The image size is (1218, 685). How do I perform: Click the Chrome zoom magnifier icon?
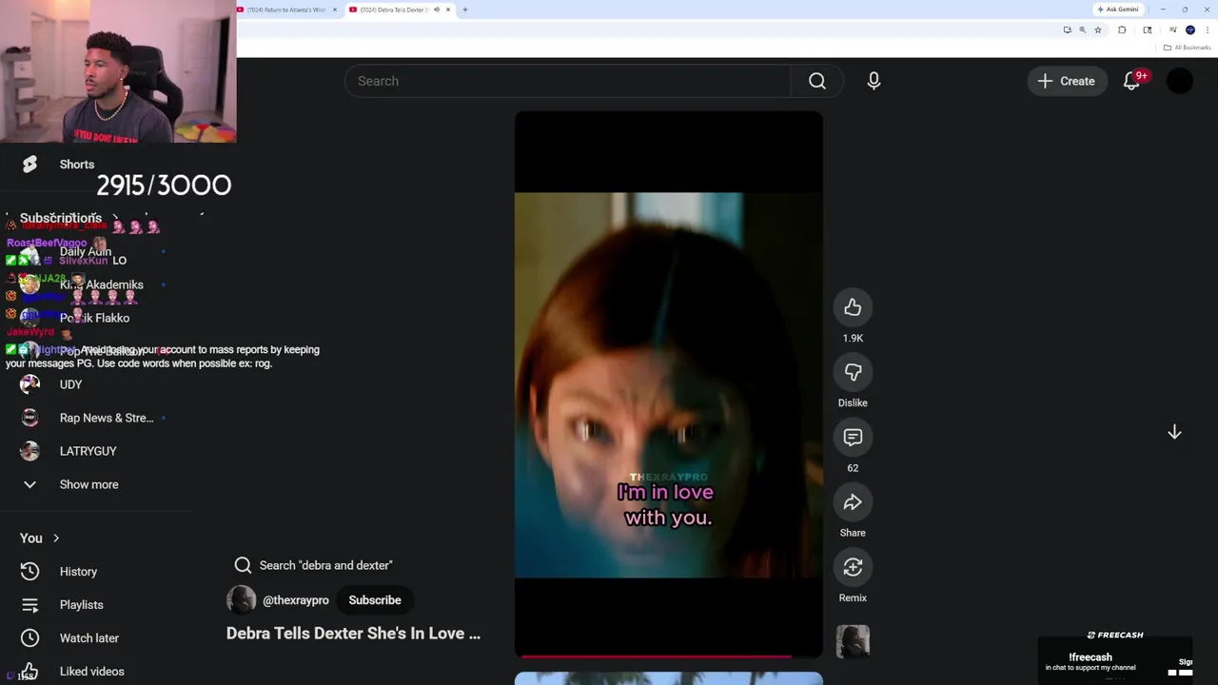(x=1082, y=30)
